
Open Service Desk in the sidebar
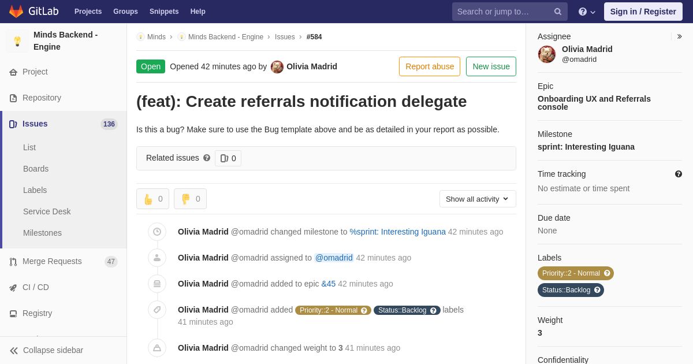click(47, 211)
